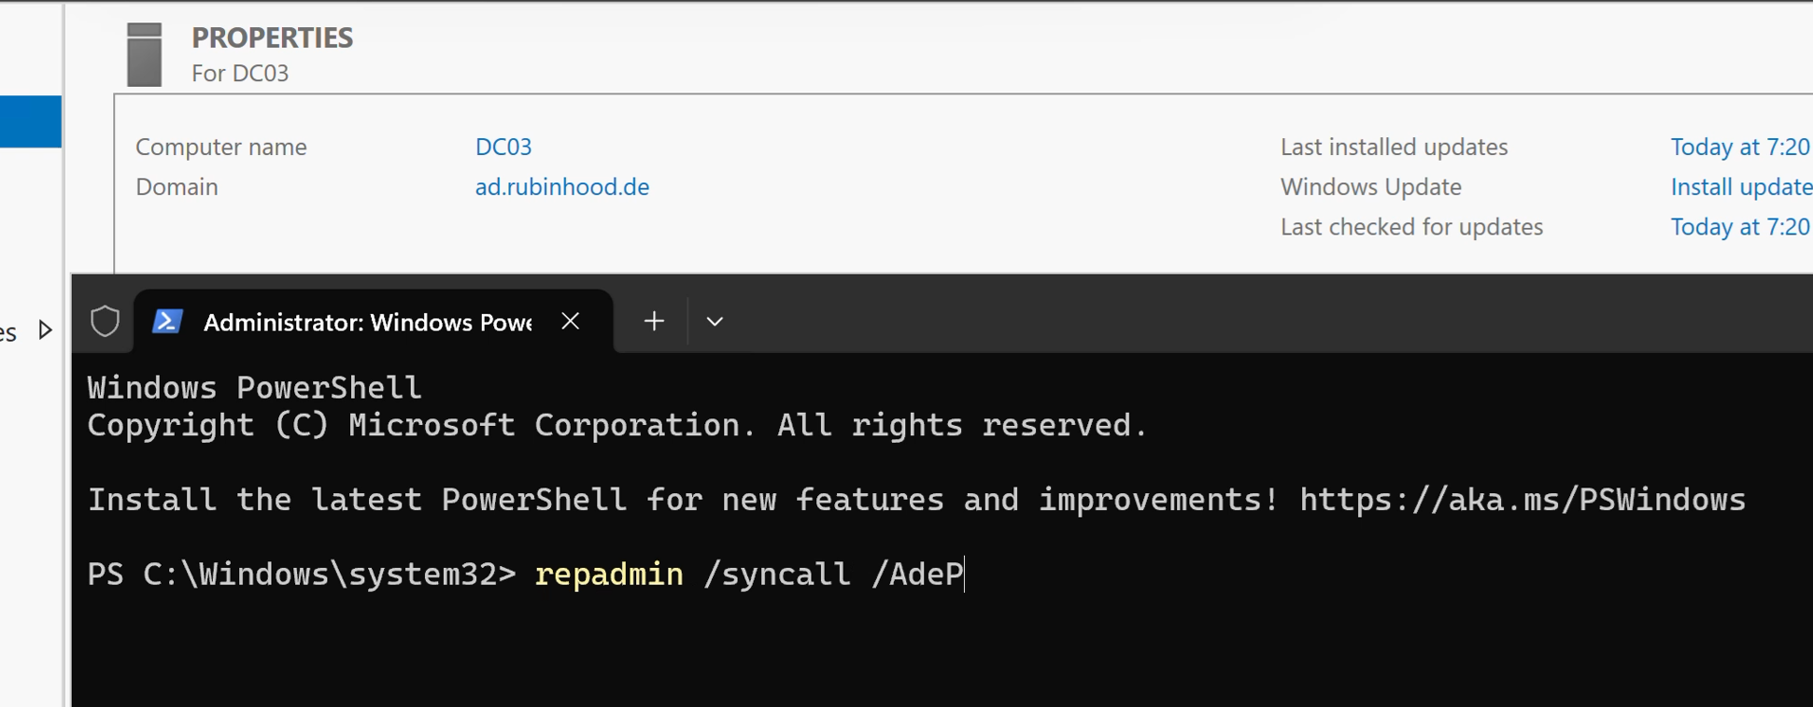Click the server icon beside PROPERTIES

point(144,55)
